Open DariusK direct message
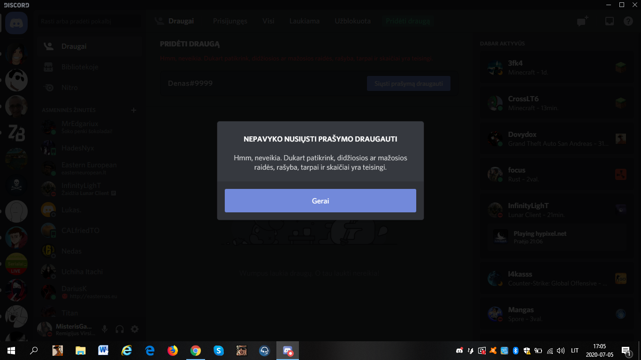 click(x=90, y=292)
